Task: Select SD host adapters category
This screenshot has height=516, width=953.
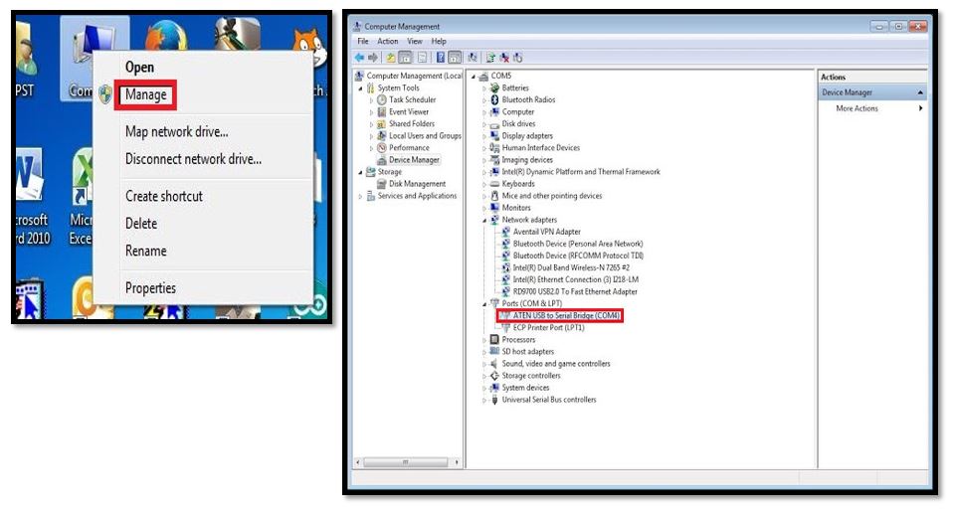Action: [x=527, y=351]
